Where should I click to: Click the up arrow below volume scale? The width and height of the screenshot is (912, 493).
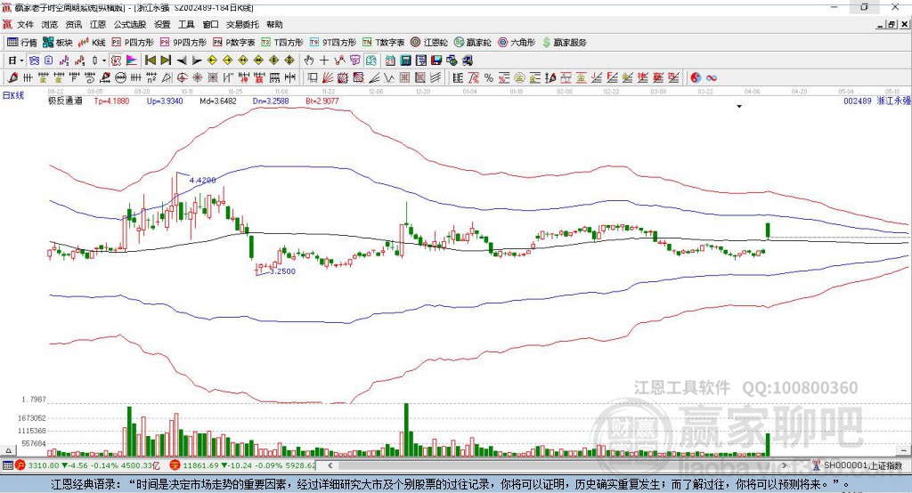pos(9,450)
